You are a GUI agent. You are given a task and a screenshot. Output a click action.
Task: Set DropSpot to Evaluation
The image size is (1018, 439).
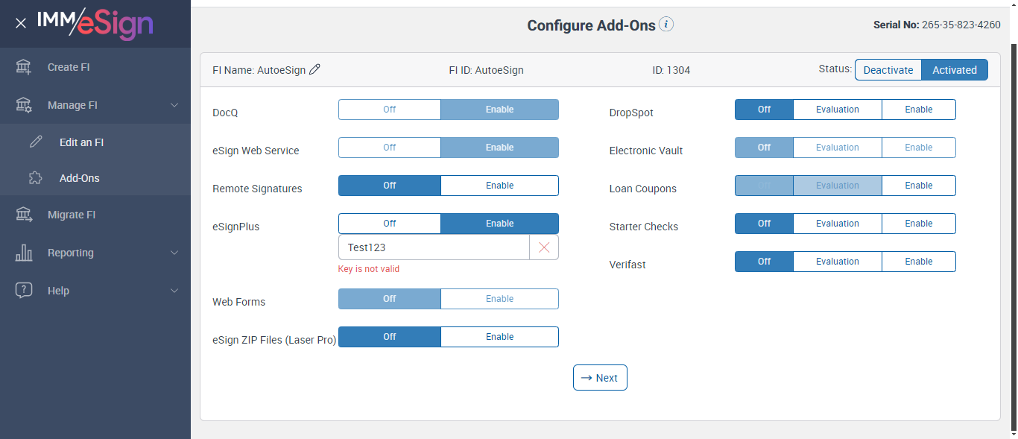(x=837, y=110)
